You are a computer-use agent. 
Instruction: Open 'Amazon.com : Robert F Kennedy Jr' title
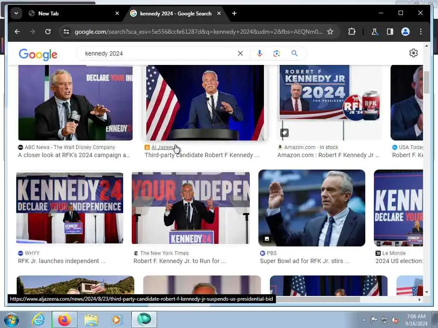point(328,155)
